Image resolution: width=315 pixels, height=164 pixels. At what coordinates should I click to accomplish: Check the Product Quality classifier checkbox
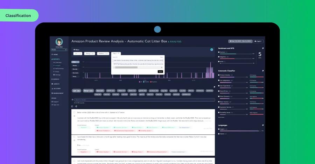point(219,75)
